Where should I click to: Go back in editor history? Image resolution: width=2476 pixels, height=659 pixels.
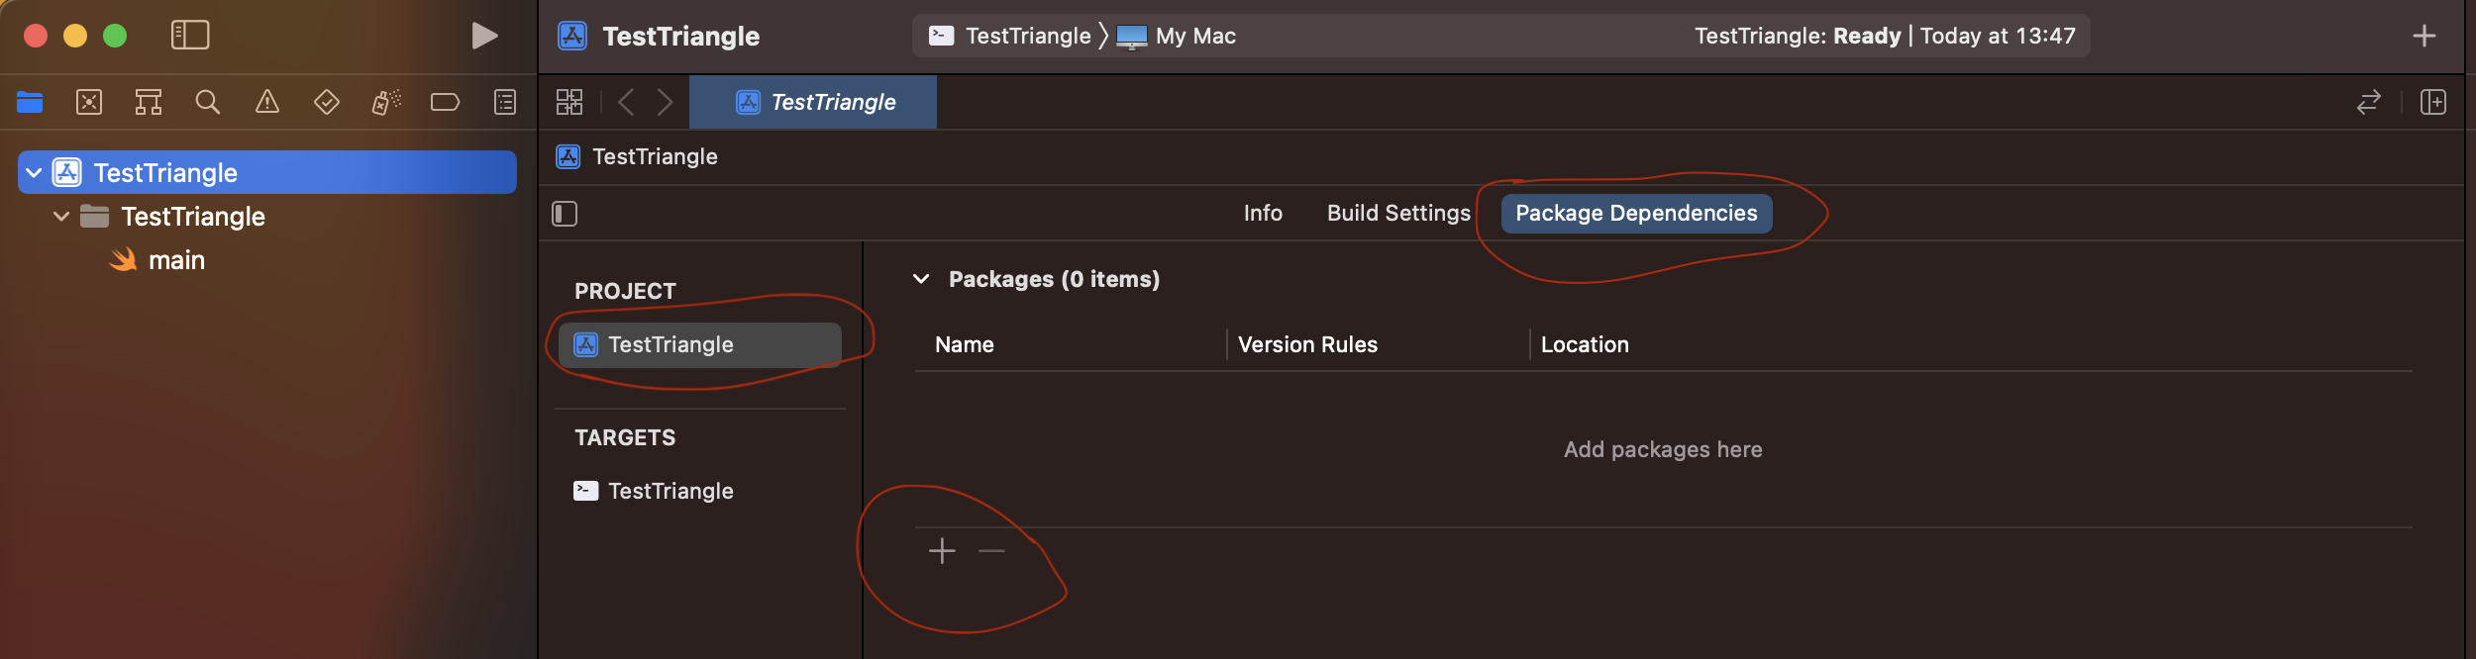[626, 102]
